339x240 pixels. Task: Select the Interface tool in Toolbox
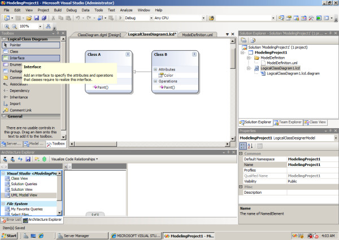pos(31,58)
